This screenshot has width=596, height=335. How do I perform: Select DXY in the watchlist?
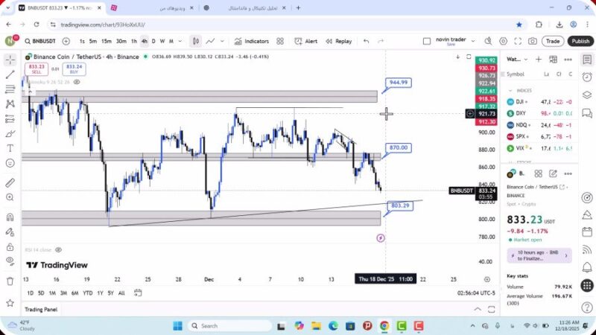pos(521,113)
